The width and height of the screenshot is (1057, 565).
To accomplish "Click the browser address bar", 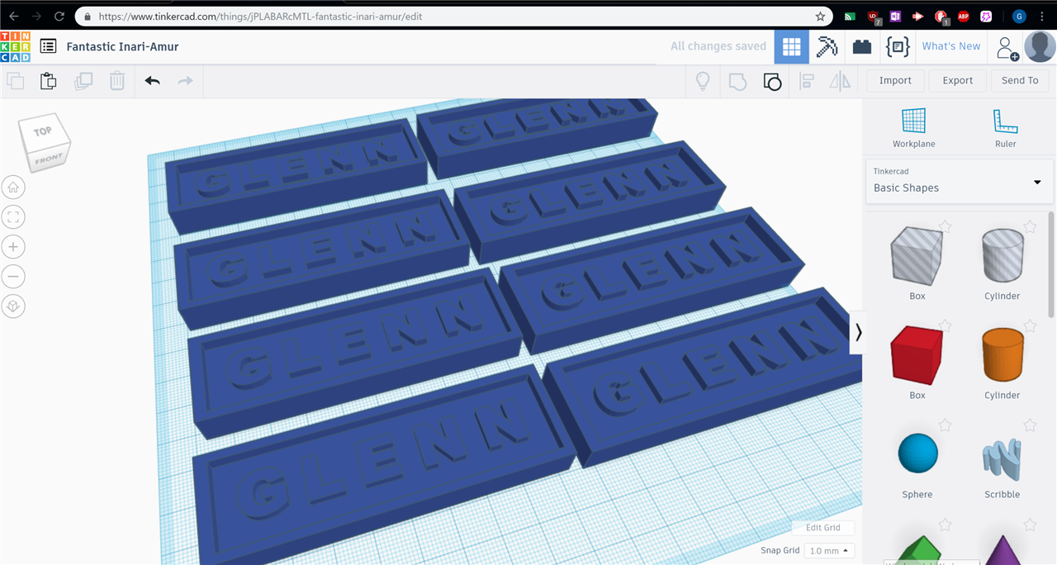I will [454, 17].
